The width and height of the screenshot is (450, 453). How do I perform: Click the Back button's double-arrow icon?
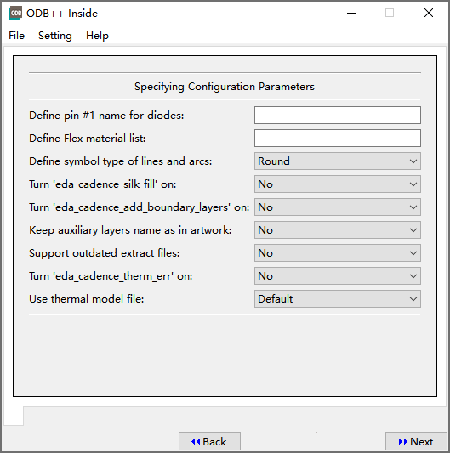tap(196, 441)
